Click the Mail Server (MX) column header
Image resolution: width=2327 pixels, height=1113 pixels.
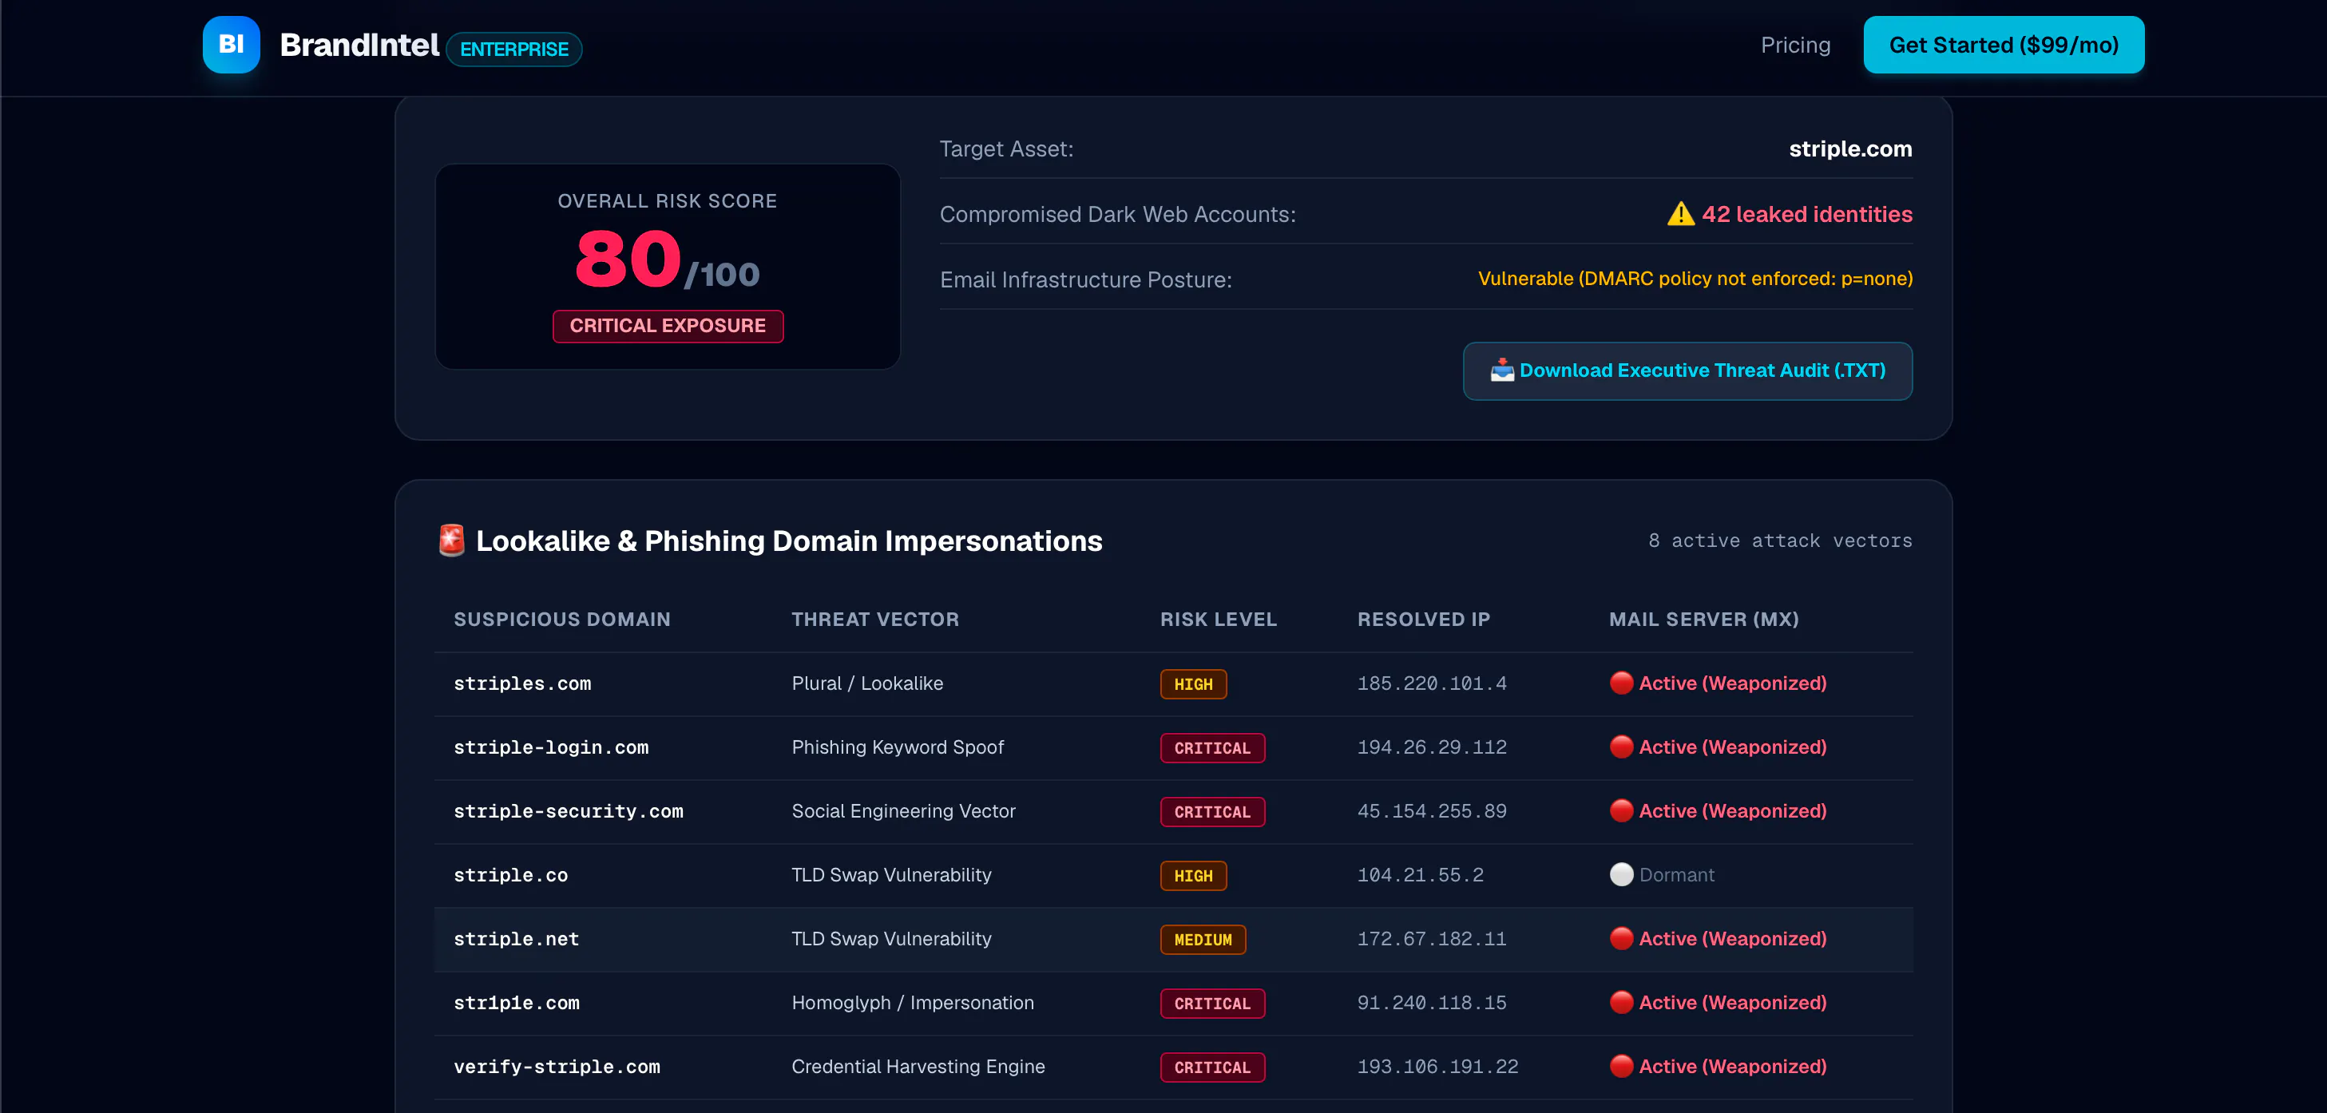click(1703, 620)
